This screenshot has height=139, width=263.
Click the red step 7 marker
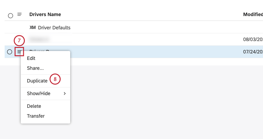pos(19,40)
